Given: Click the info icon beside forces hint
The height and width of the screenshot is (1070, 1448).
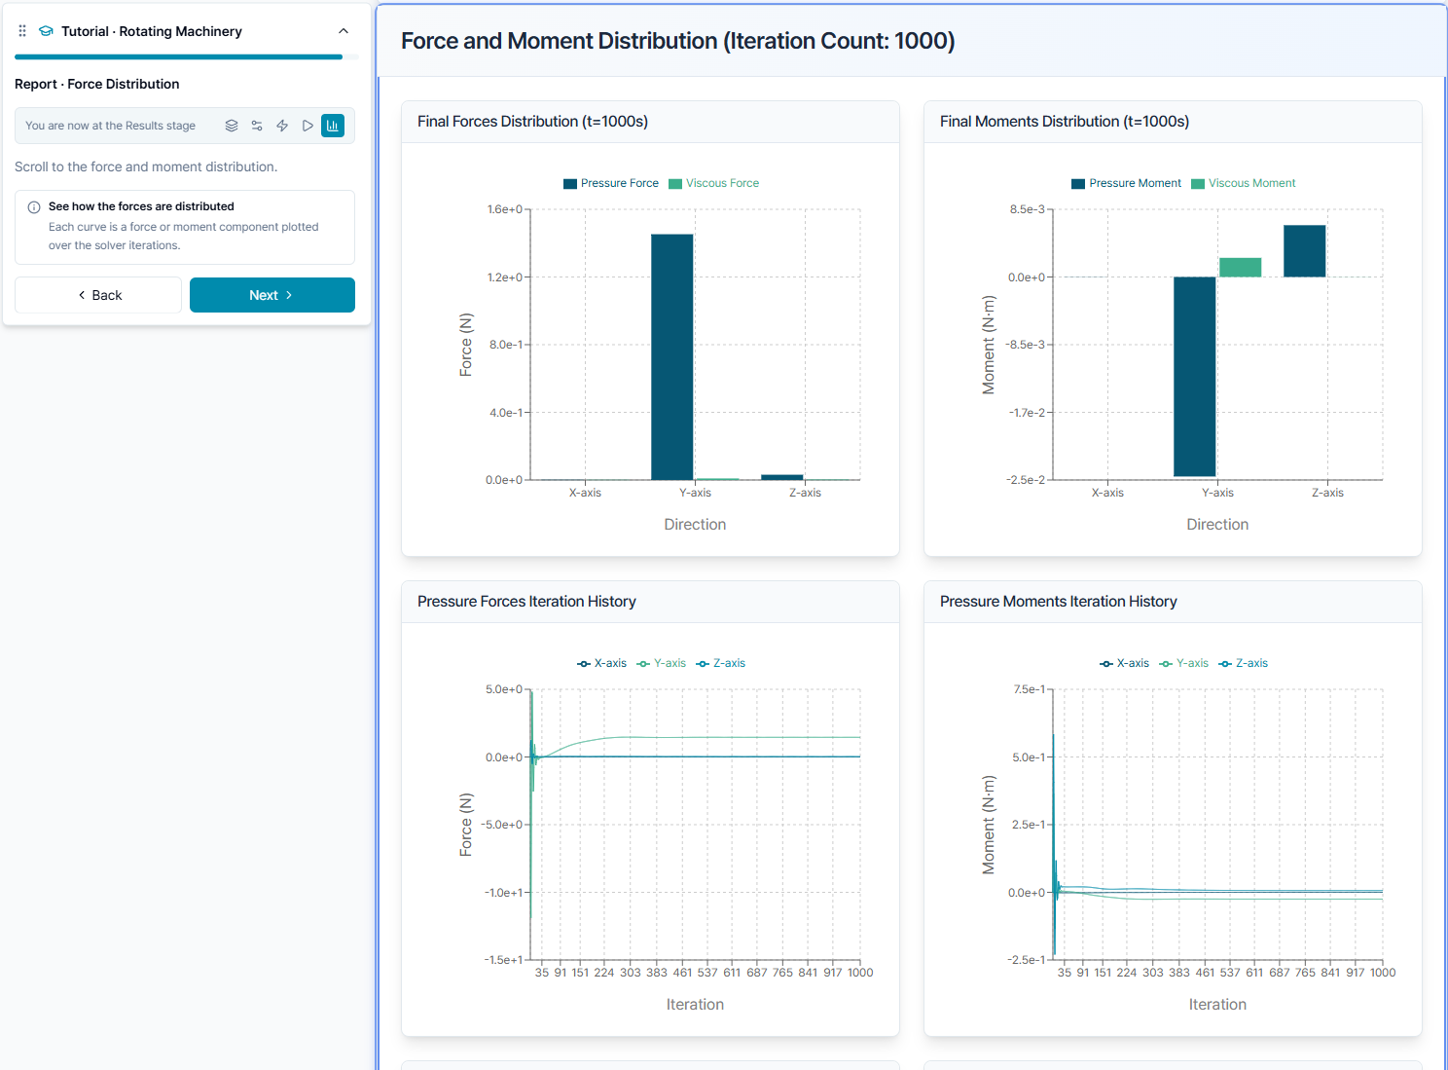Looking at the screenshot, I should [34, 206].
